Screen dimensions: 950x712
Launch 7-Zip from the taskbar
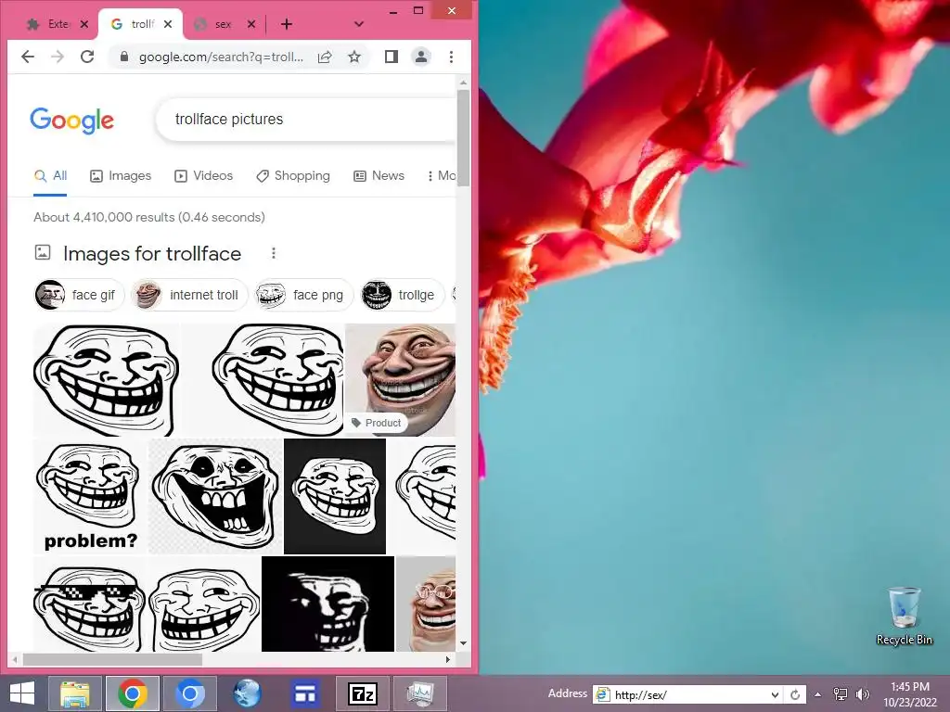pyautogui.click(x=363, y=693)
